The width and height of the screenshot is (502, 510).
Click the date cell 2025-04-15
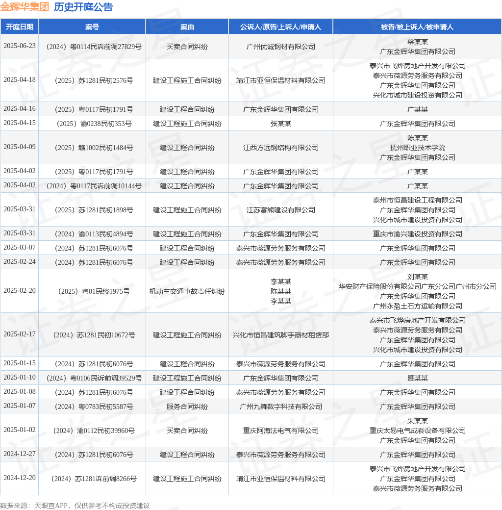(x=20, y=123)
